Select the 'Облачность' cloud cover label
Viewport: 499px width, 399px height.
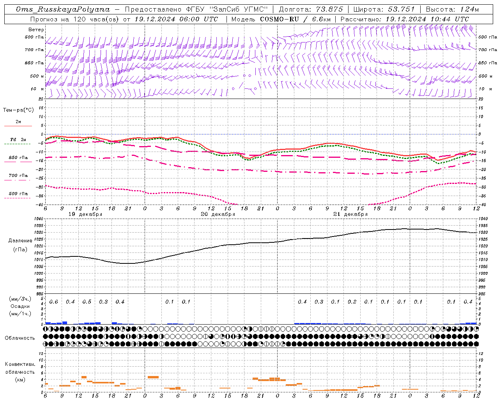tap(20, 338)
